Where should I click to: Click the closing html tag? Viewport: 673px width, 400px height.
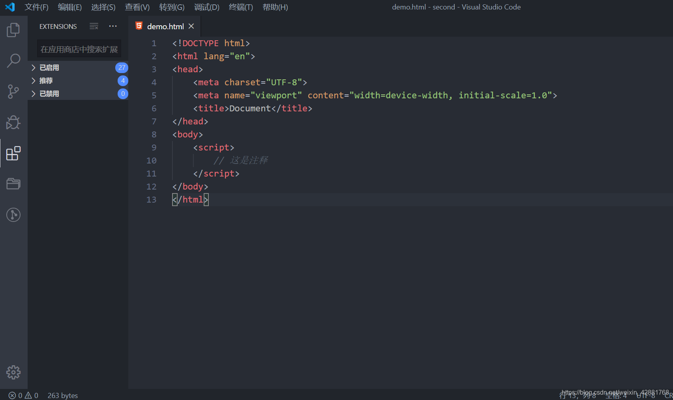190,200
